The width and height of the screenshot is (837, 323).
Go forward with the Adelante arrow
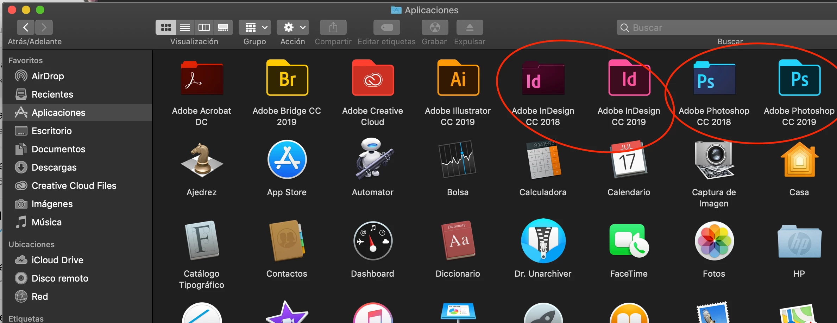pos(44,27)
